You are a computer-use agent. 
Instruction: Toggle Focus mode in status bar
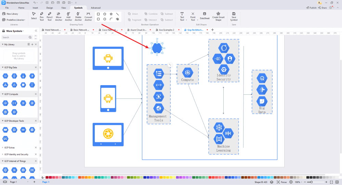281,182
